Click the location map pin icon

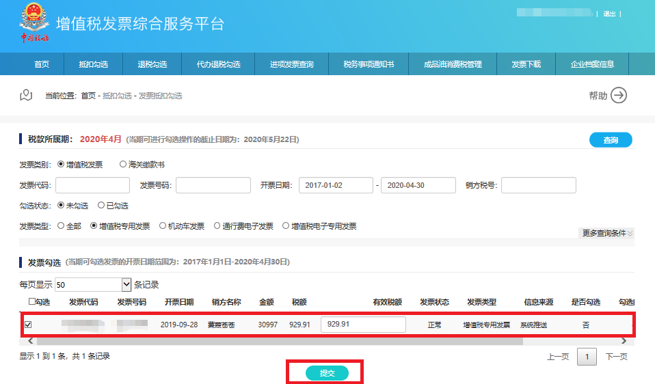coord(26,95)
